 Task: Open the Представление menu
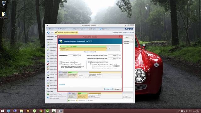pyautogui.click(x=64, y=29)
